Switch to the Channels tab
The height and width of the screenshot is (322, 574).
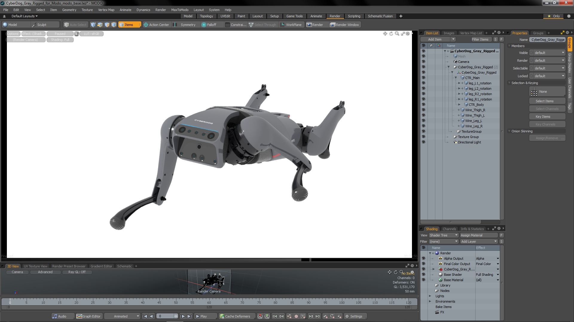(449, 229)
